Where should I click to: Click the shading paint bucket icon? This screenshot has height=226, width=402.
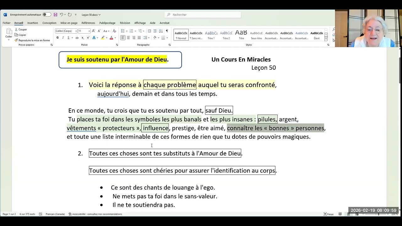155,38
